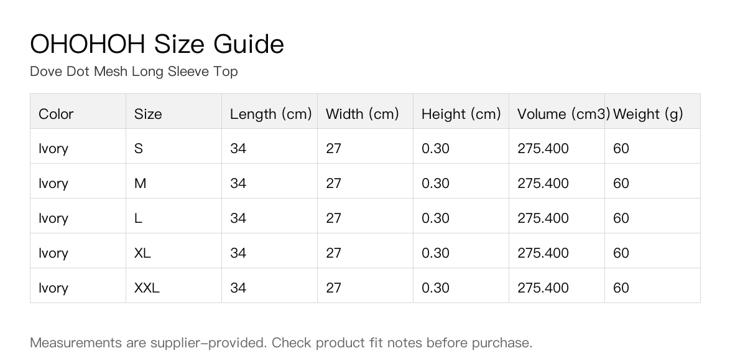Image resolution: width=730 pixels, height=361 pixels.
Task: Select the size M cell
Action: point(173,180)
